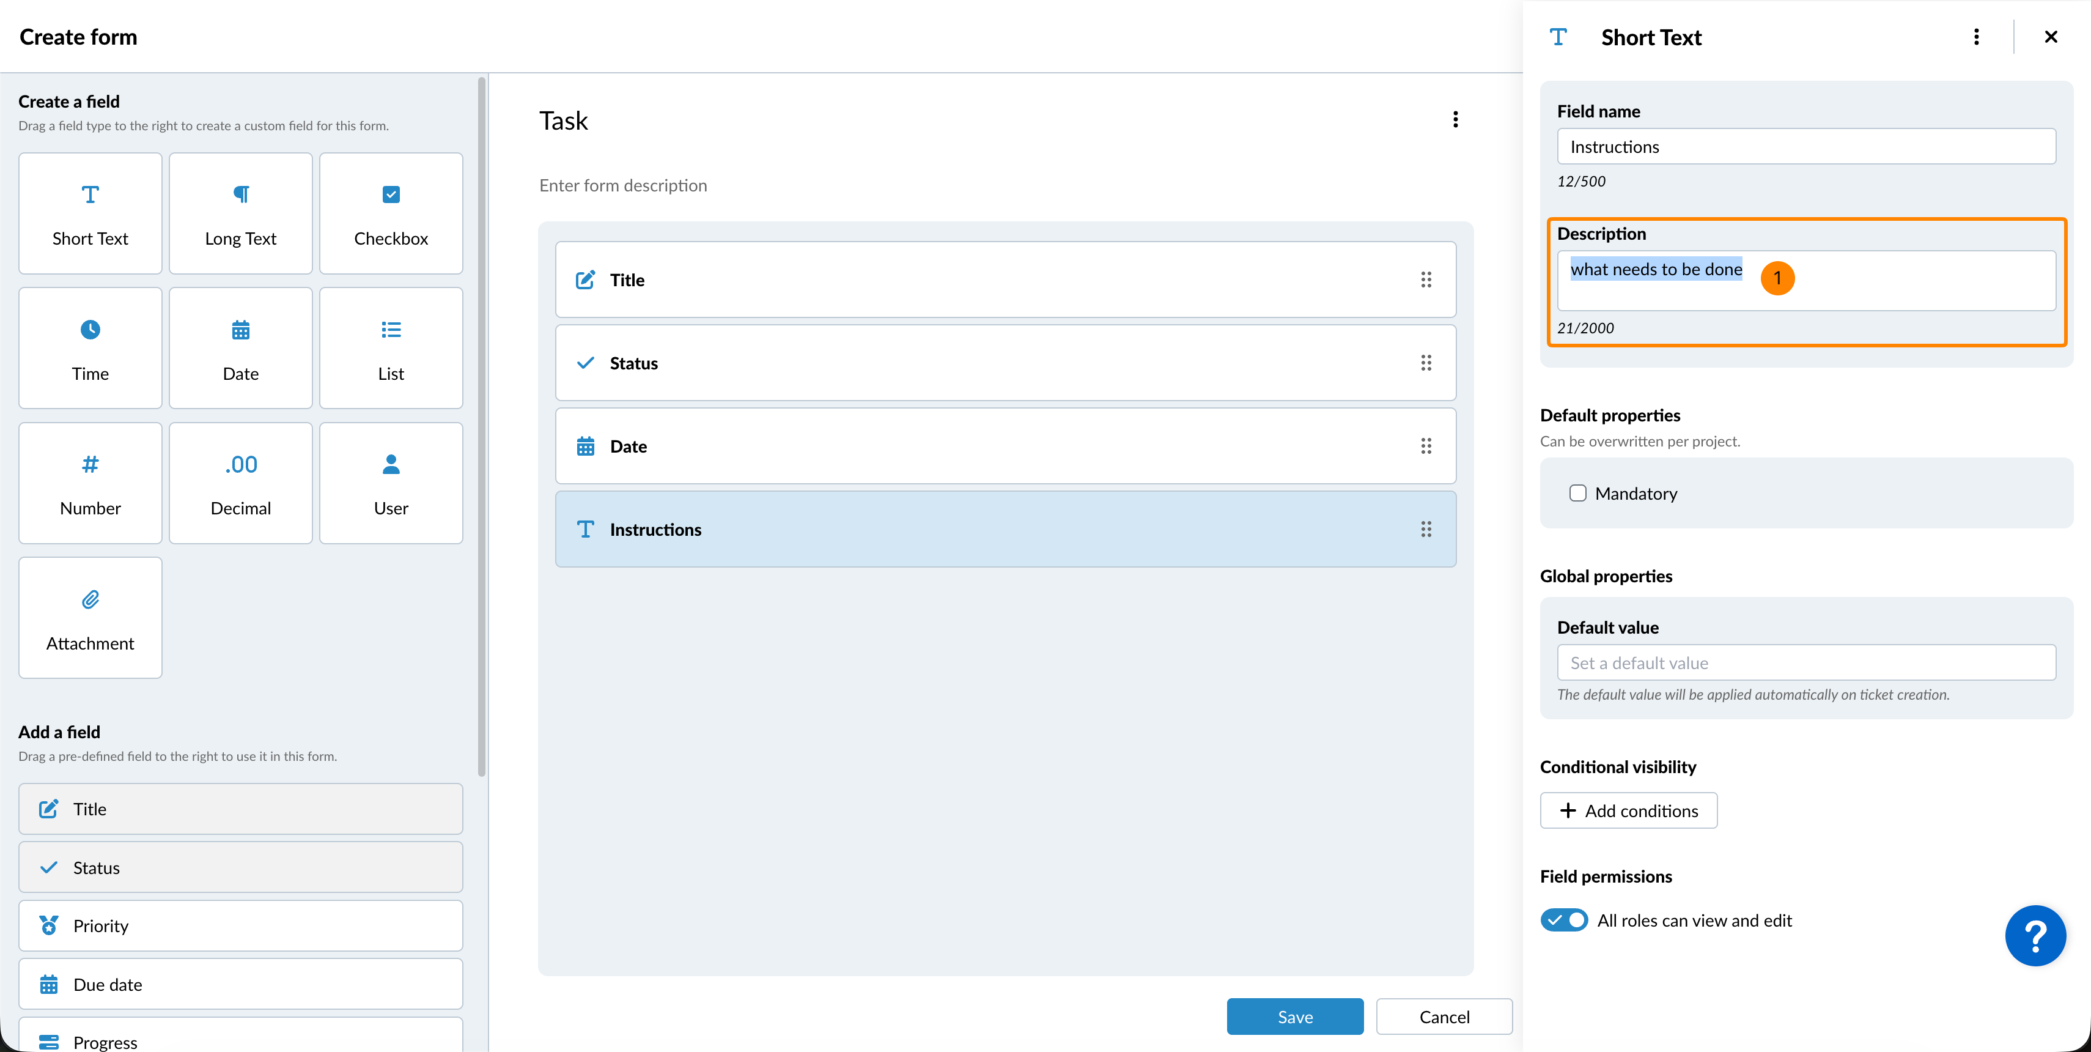Click the Save button
The width and height of the screenshot is (2091, 1052).
coord(1295,1017)
